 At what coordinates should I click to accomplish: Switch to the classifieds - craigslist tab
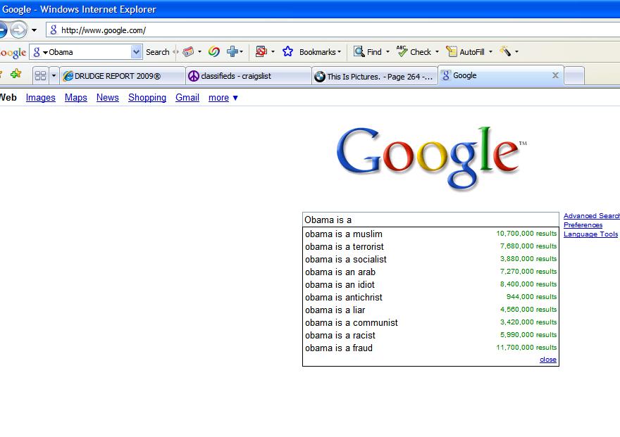[248, 76]
